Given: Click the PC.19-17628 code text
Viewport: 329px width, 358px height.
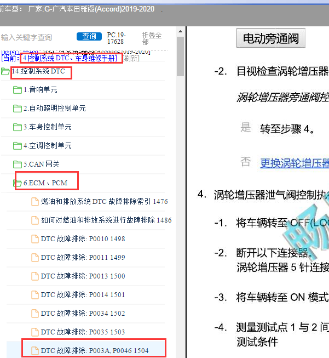Looking at the screenshot, I should 116,38.
